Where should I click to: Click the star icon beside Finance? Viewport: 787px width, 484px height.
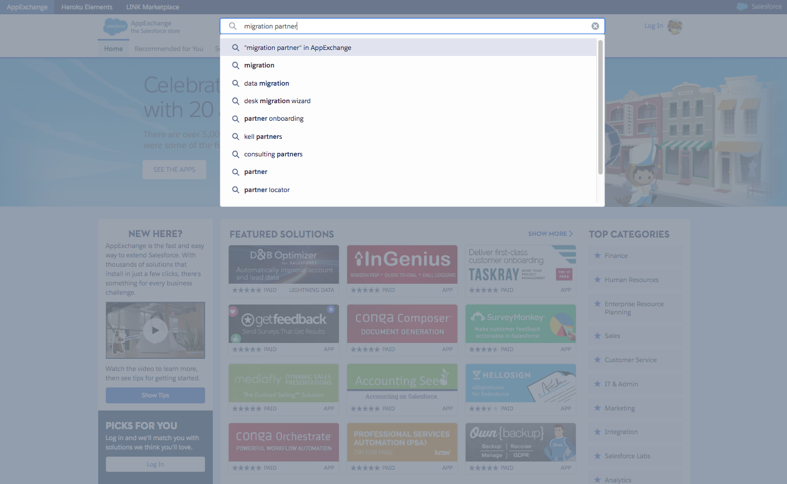(598, 255)
